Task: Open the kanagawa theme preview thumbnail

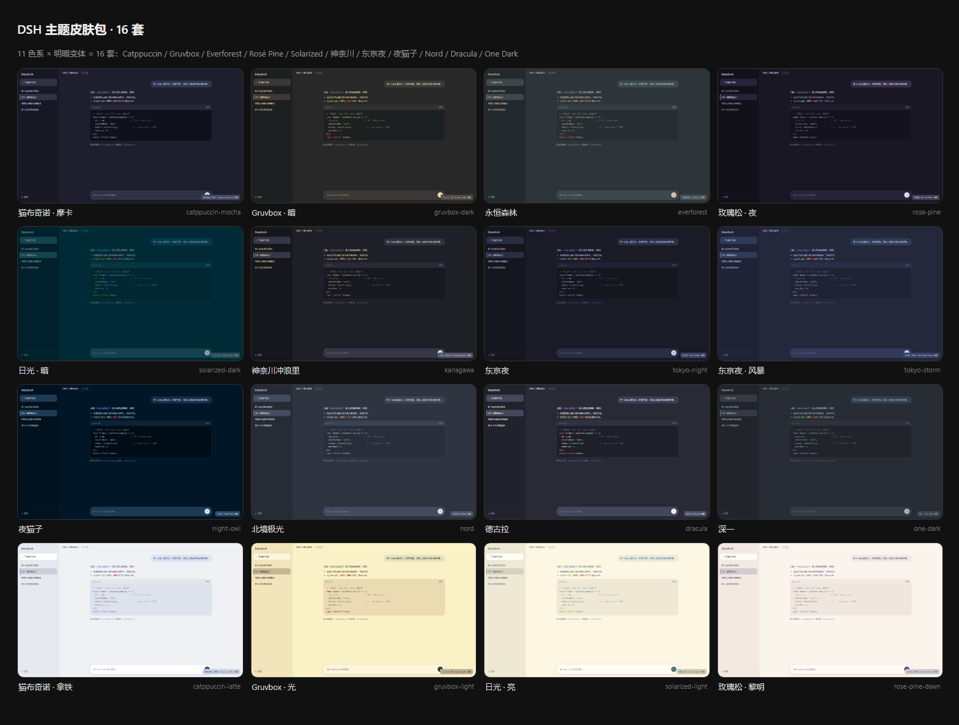Action: tap(363, 294)
